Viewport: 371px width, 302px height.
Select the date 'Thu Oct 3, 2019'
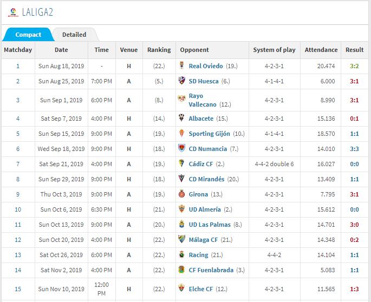coord(61,194)
